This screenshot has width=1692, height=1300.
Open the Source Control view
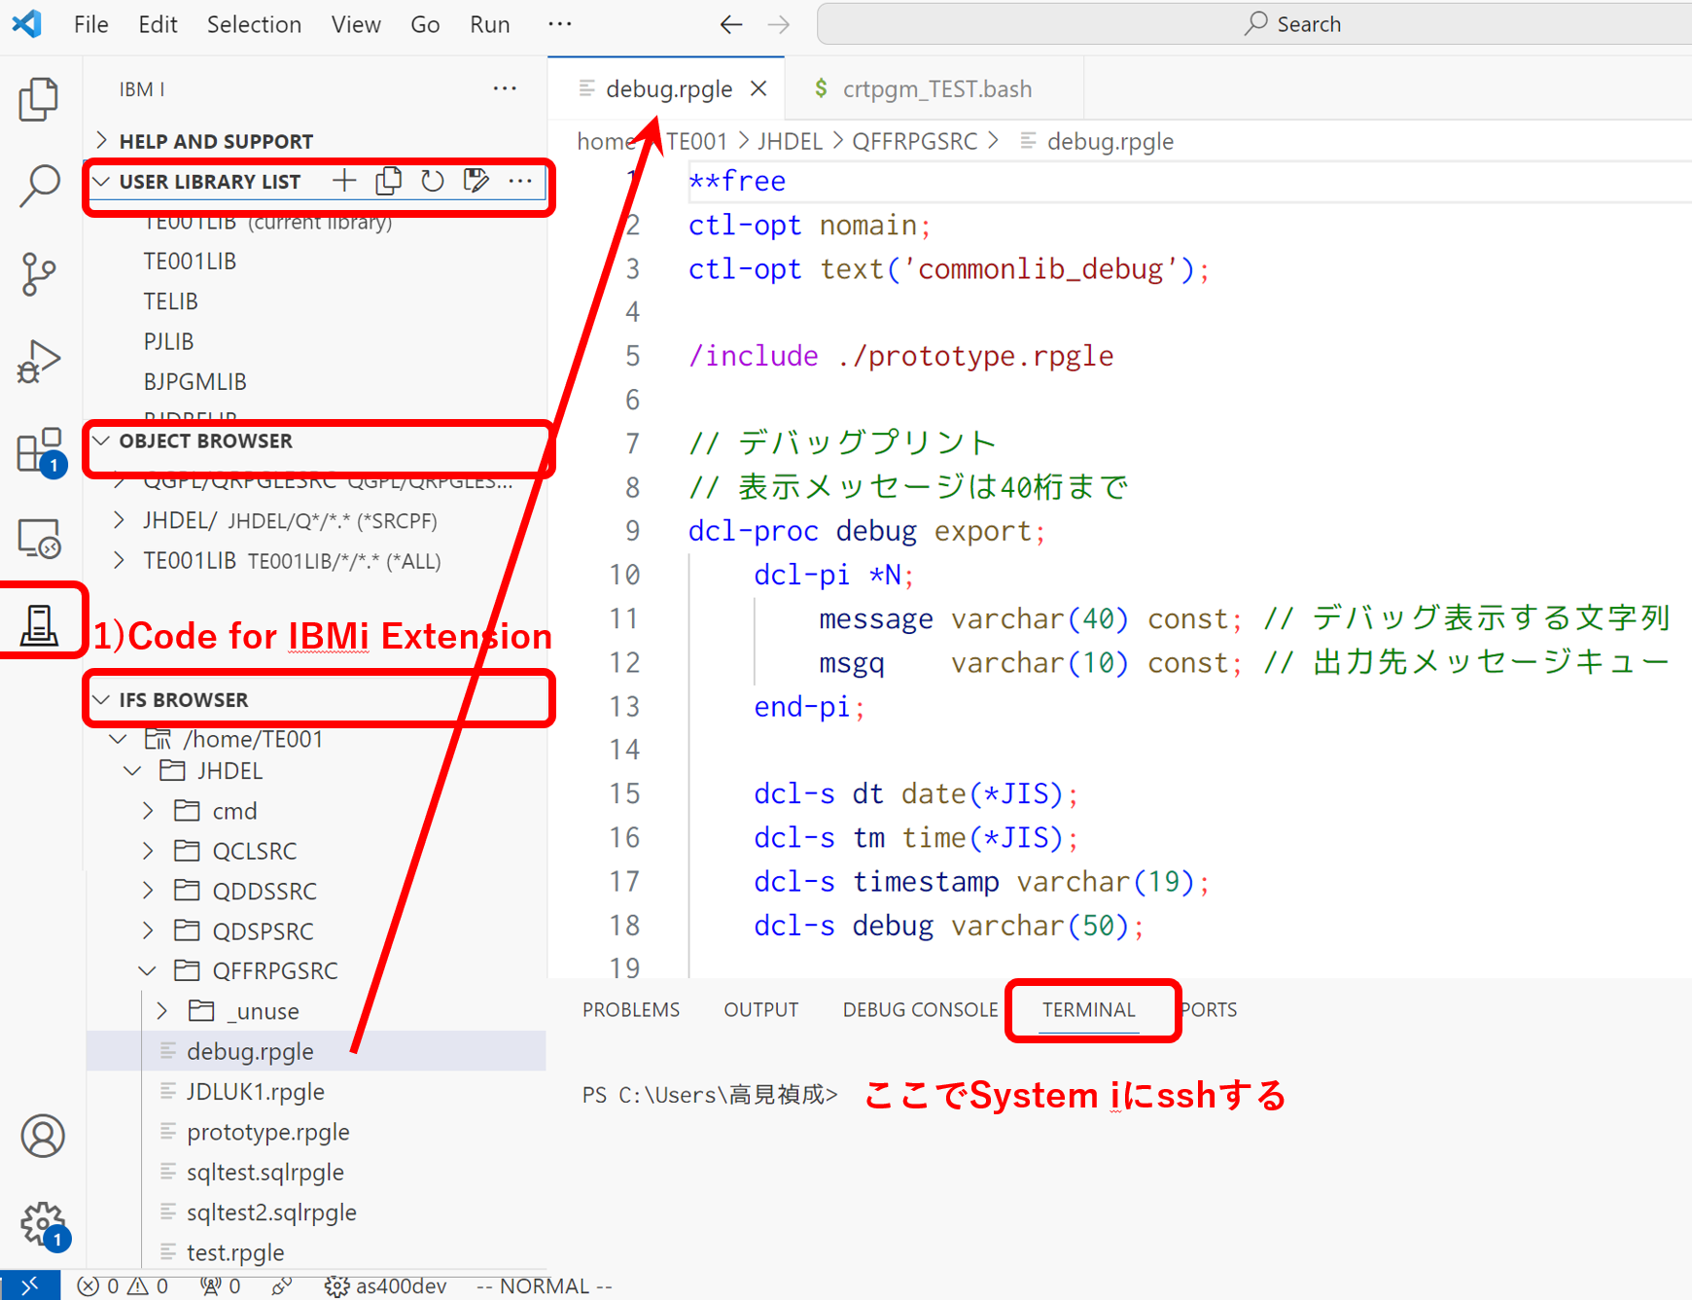point(39,274)
